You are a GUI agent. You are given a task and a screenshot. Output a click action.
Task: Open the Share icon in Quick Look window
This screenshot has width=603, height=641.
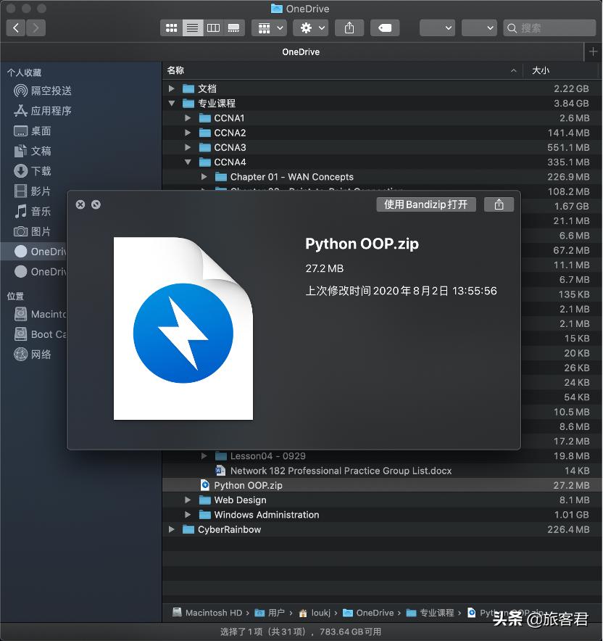(499, 204)
